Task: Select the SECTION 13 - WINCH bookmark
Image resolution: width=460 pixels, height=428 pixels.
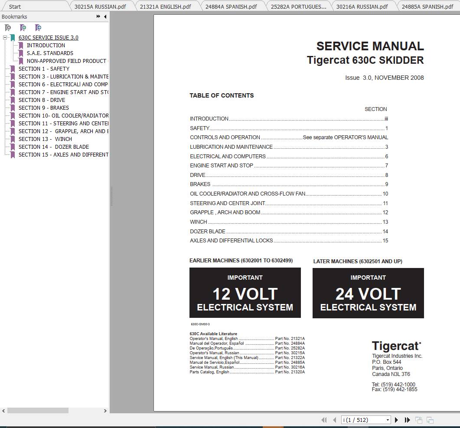Action: tap(45, 139)
